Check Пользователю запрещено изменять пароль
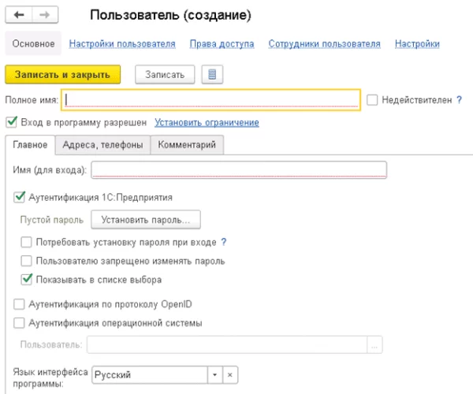Image resolution: width=473 pixels, height=394 pixels. click(26, 261)
